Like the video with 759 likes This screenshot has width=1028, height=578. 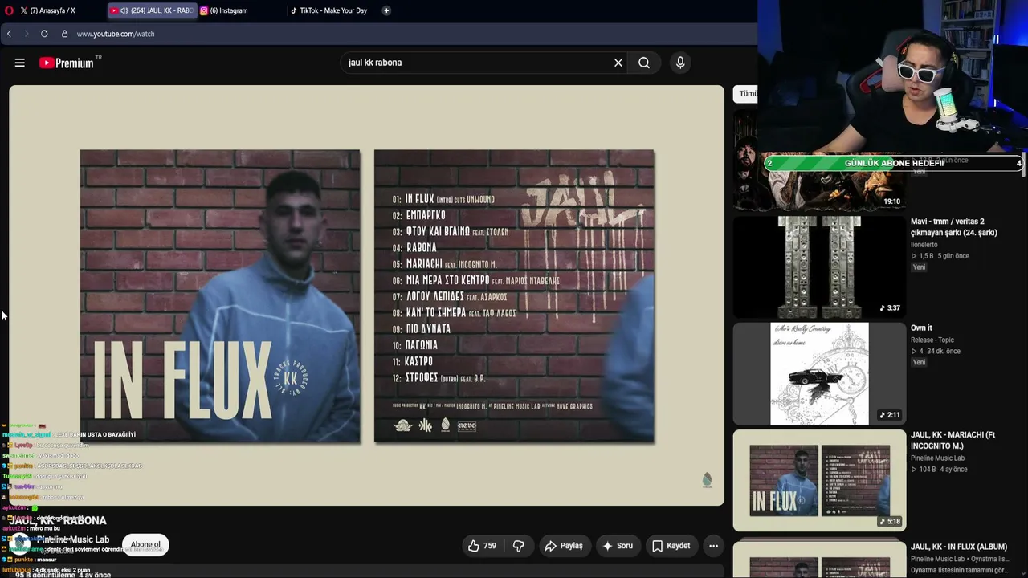coord(482,546)
